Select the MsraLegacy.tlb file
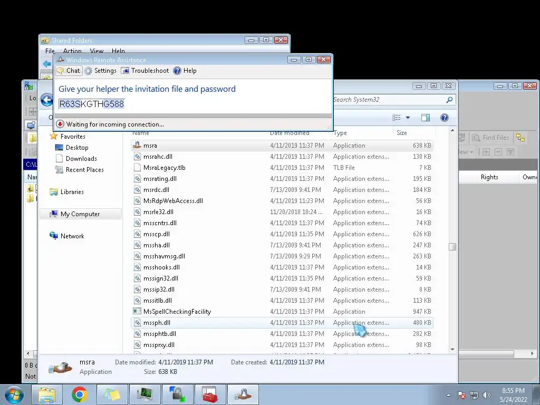 [282, 167]
